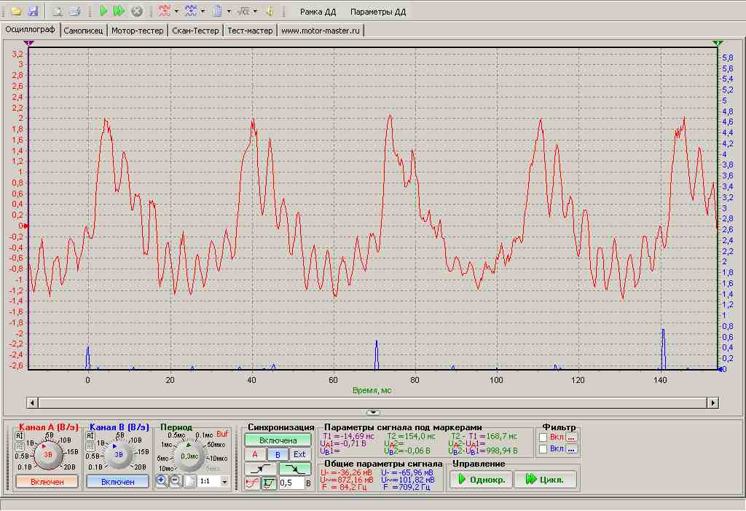
Task: Enable the blue channel B filter checkbox
Action: 543,449
